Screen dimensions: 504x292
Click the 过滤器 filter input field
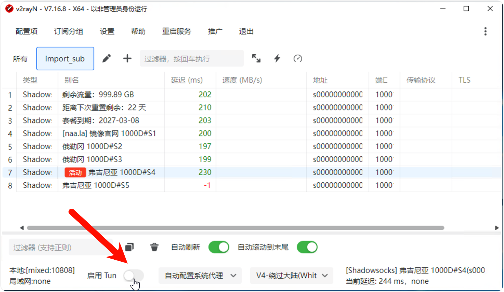[x=191, y=59]
